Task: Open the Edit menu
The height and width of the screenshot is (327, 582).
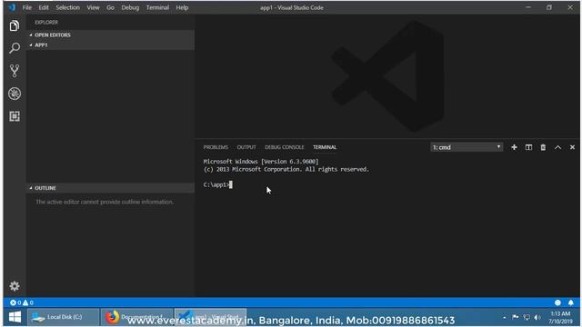Action: click(x=44, y=7)
